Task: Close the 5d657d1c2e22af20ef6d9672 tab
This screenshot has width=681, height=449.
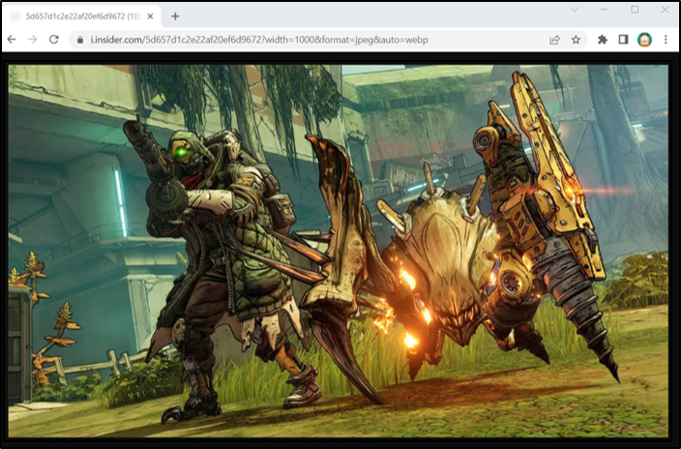Action: pyautogui.click(x=150, y=16)
